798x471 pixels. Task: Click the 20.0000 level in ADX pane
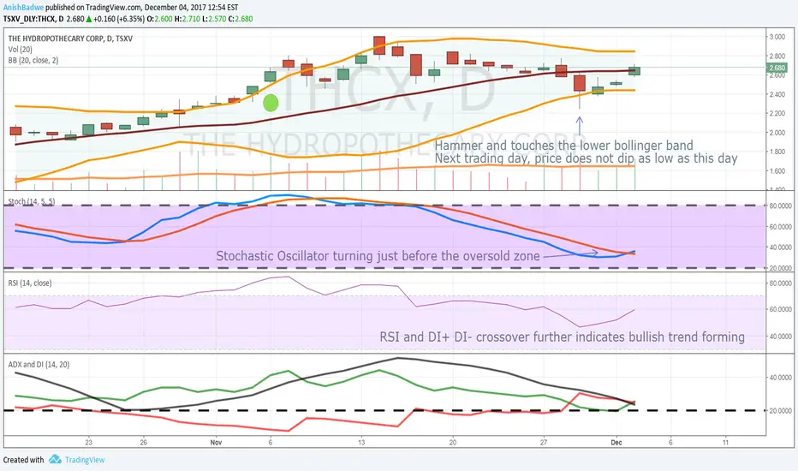(780, 410)
